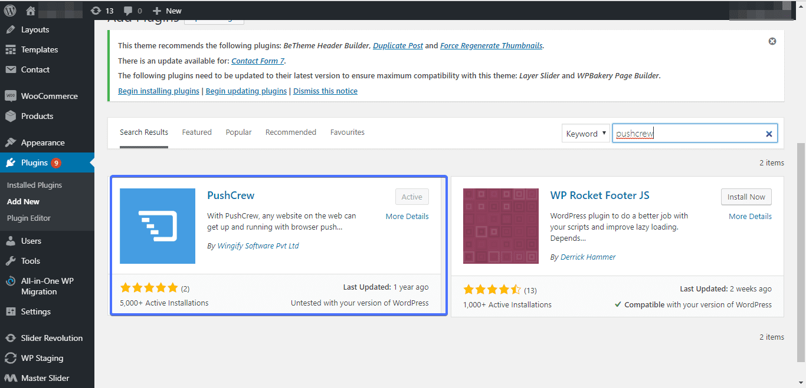Click the Master Slider icon
The width and height of the screenshot is (806, 388).
pyautogui.click(x=10, y=378)
